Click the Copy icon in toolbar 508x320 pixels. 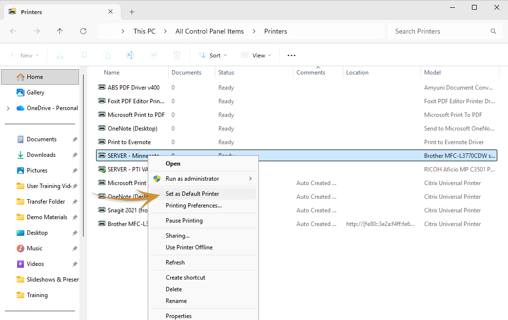[83, 55]
